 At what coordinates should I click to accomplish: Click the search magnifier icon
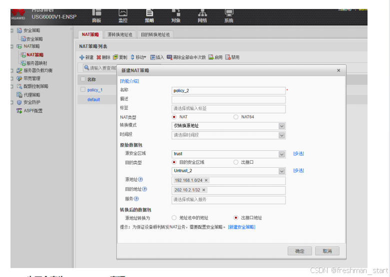[x=86, y=68]
